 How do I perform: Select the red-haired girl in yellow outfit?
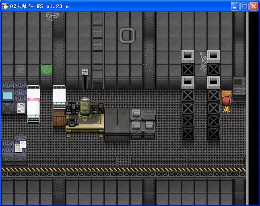pyautogui.click(x=227, y=105)
